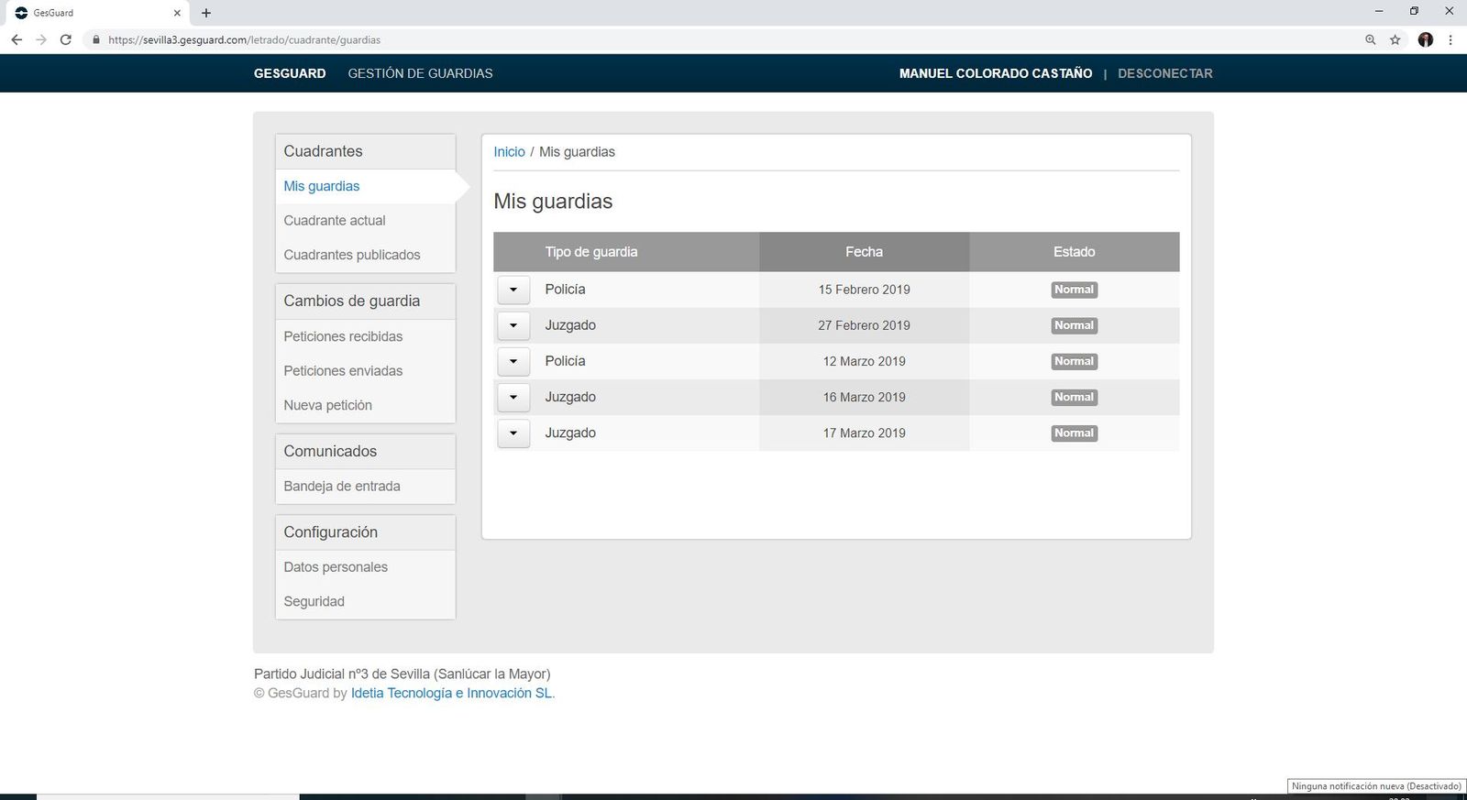This screenshot has width=1467, height=800.
Task: Bookmark page with the star icon
Action: click(x=1395, y=39)
